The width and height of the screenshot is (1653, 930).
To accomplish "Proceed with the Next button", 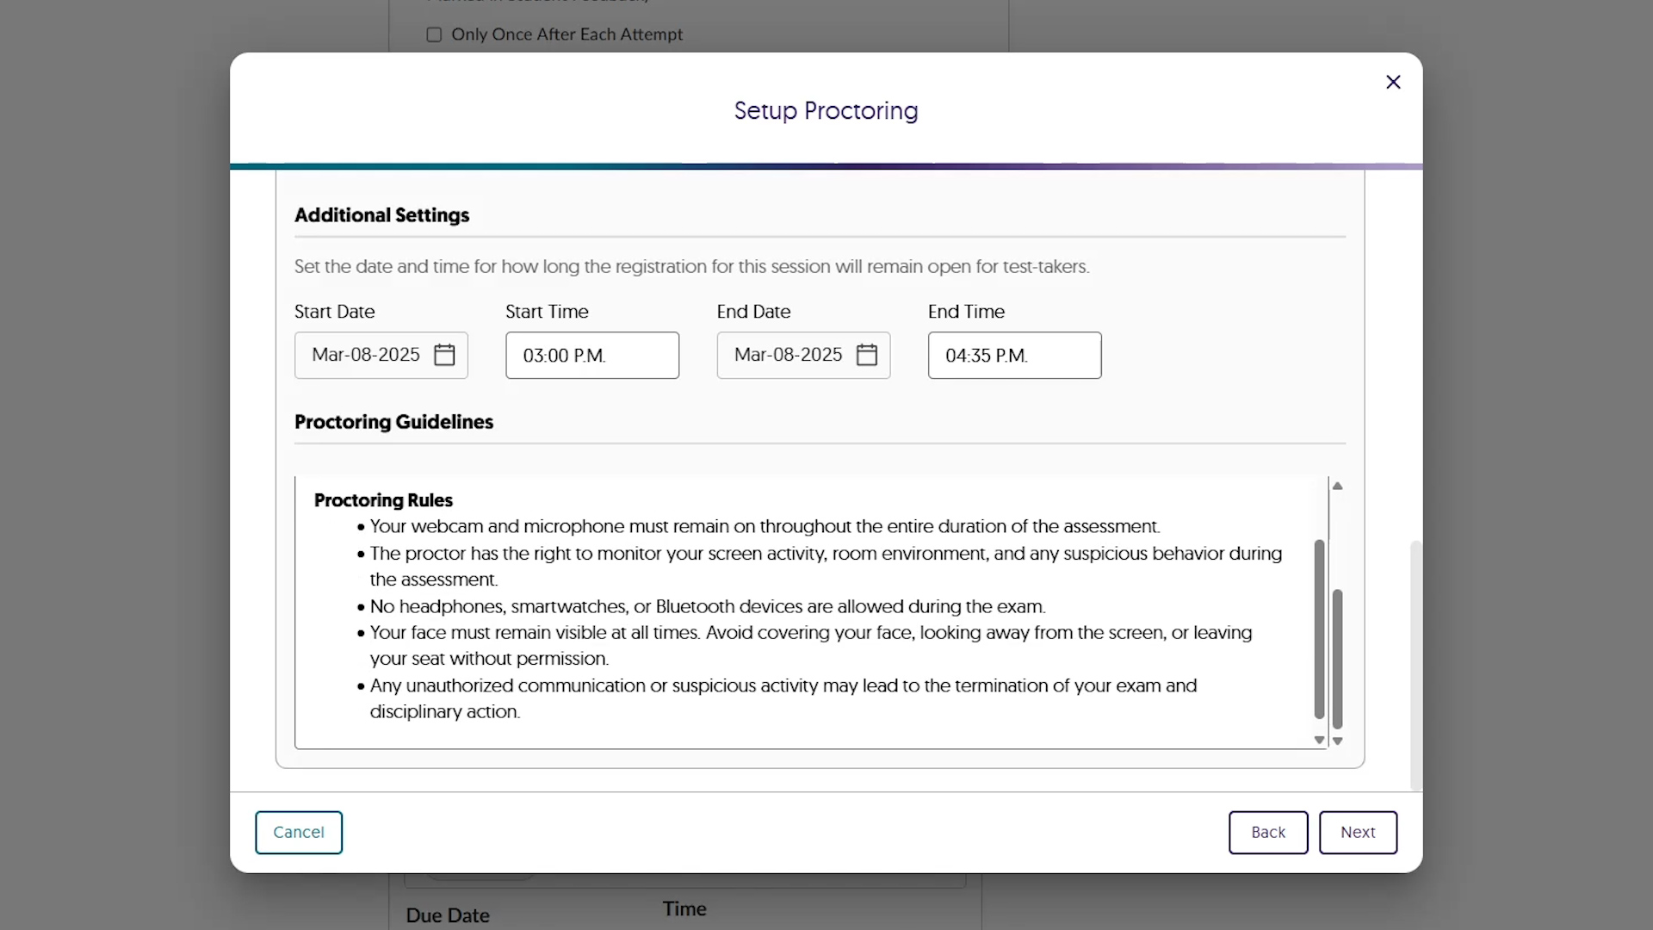I will pos(1358,833).
